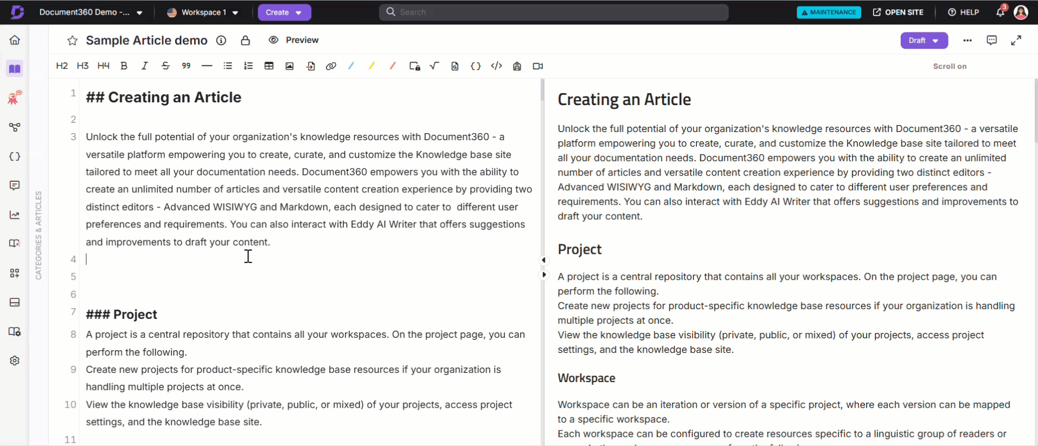Apply strikethrough formatting
The image size is (1038, 446).
point(165,66)
